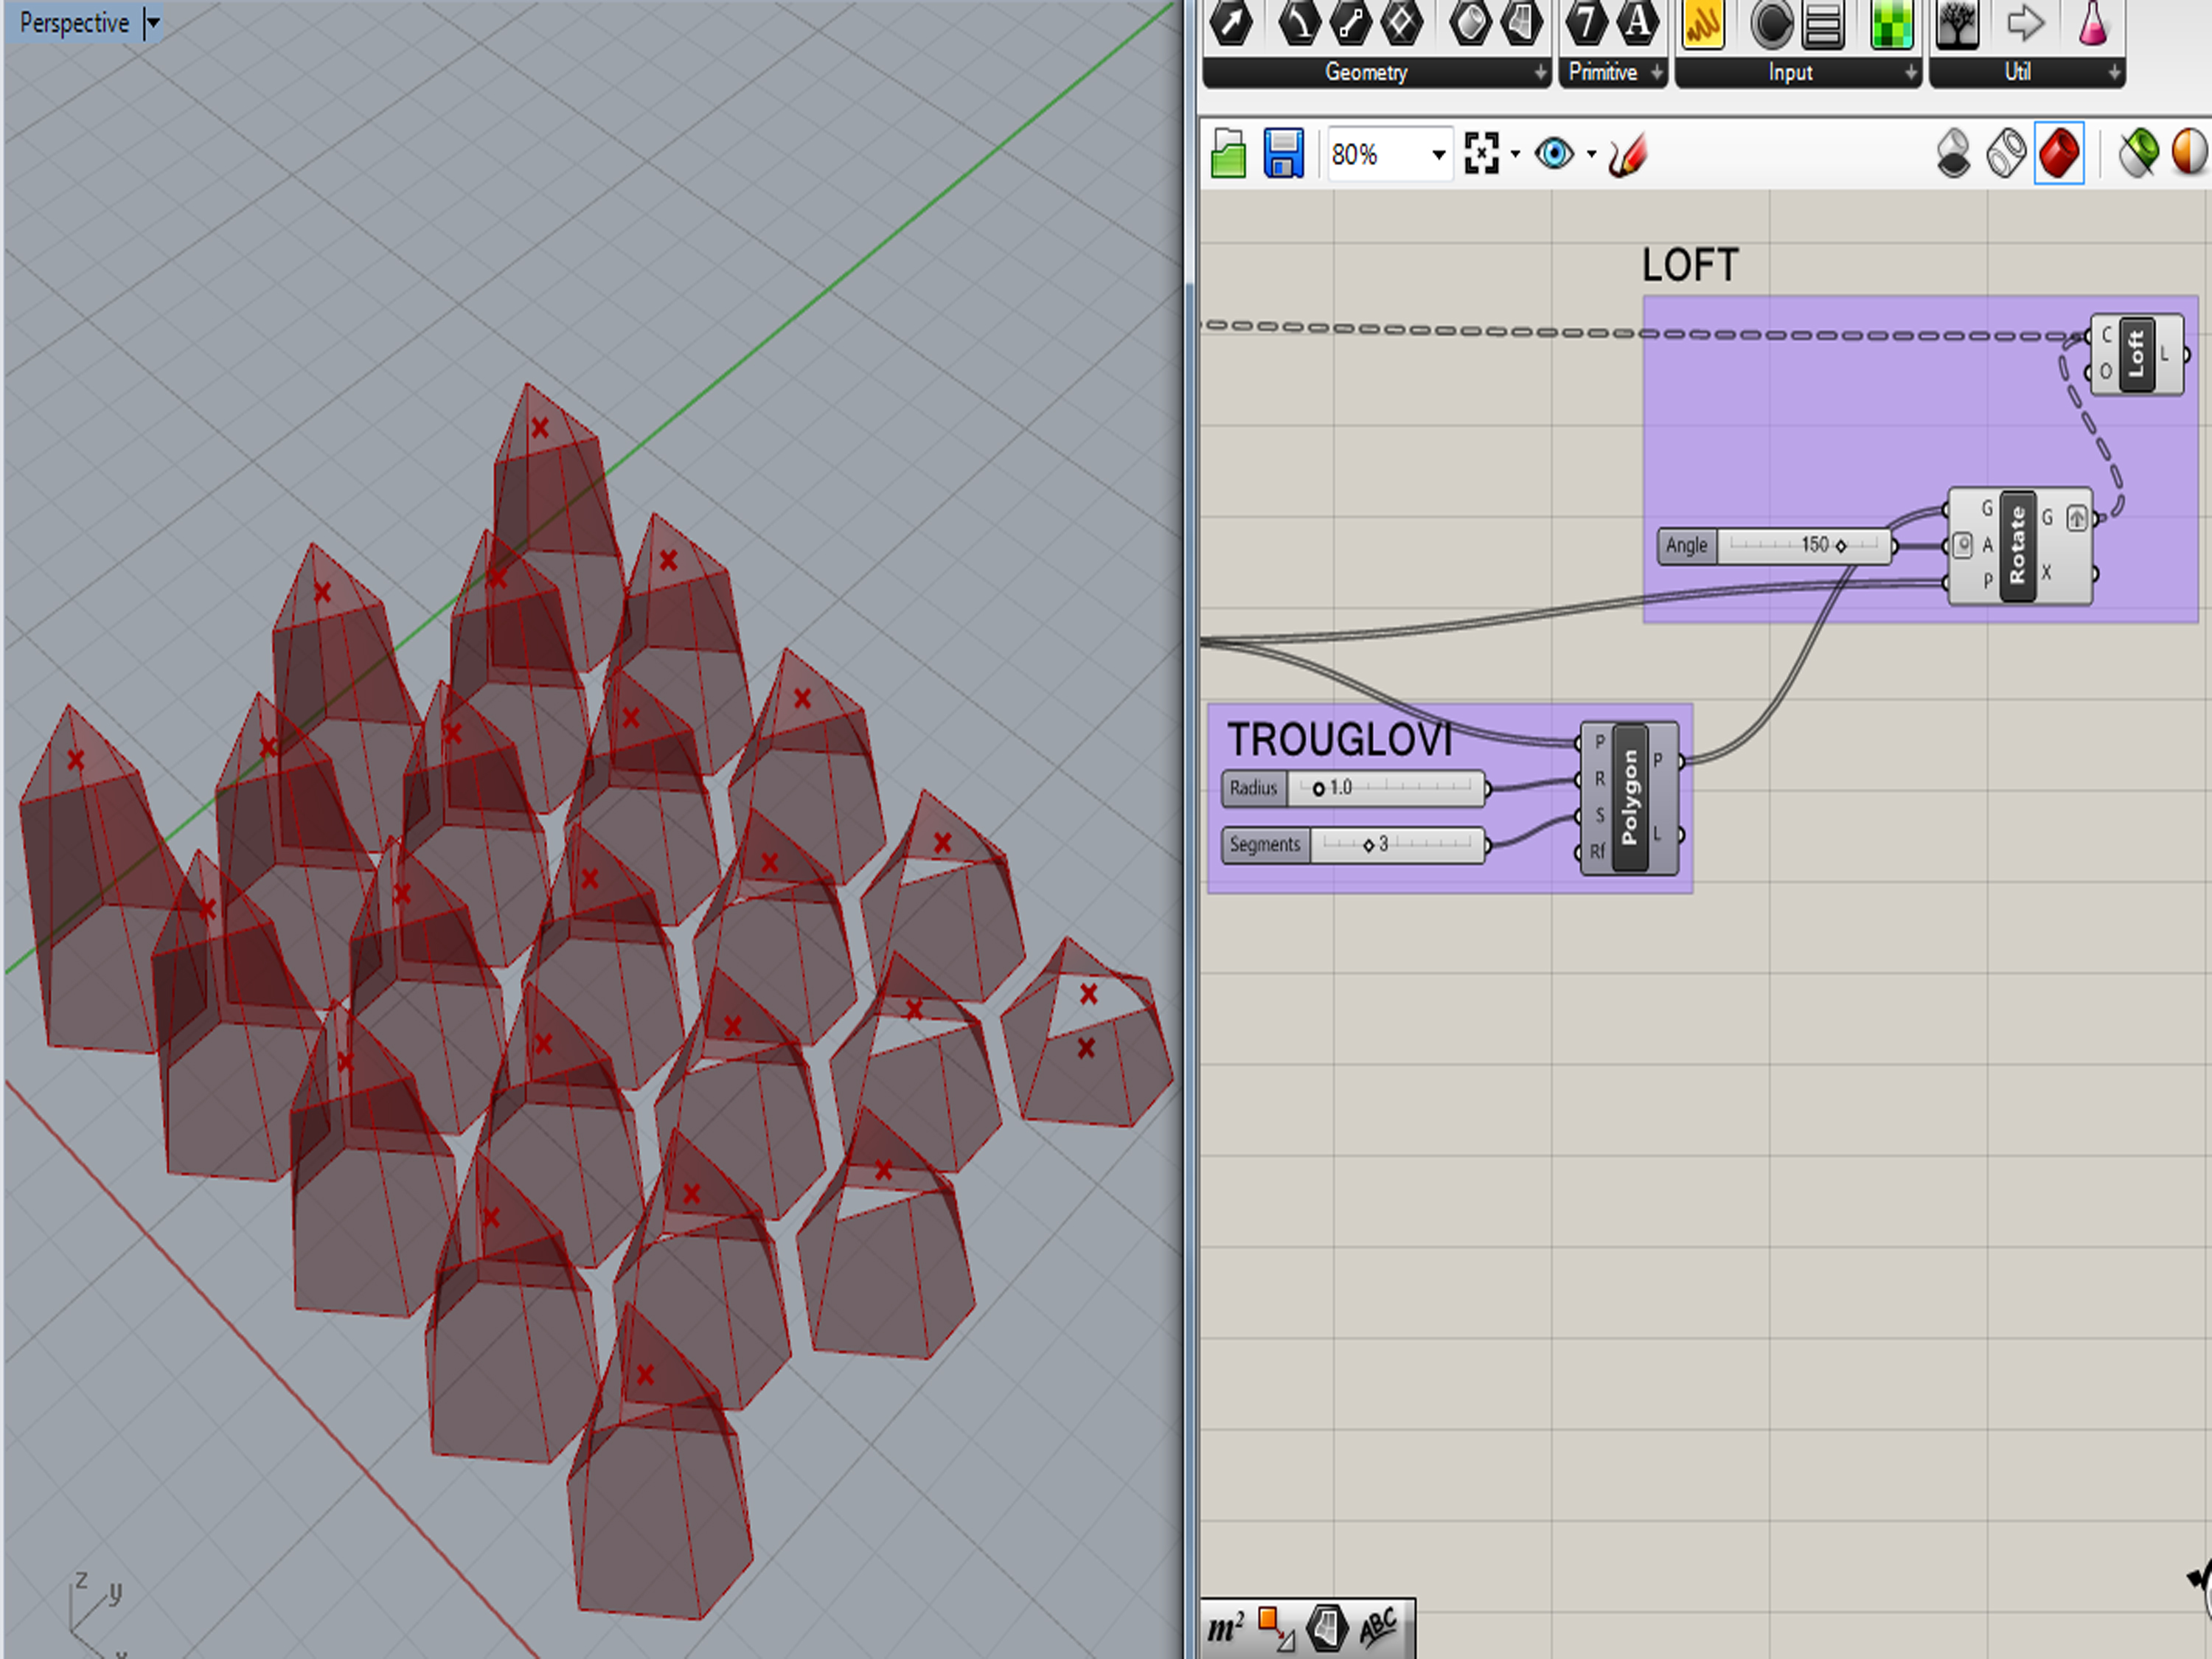Select the tree Util icon

[1957, 24]
